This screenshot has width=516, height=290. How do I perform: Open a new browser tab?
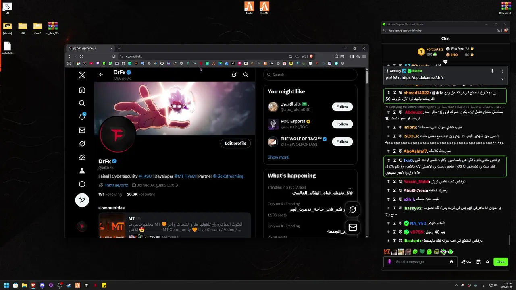119,48
